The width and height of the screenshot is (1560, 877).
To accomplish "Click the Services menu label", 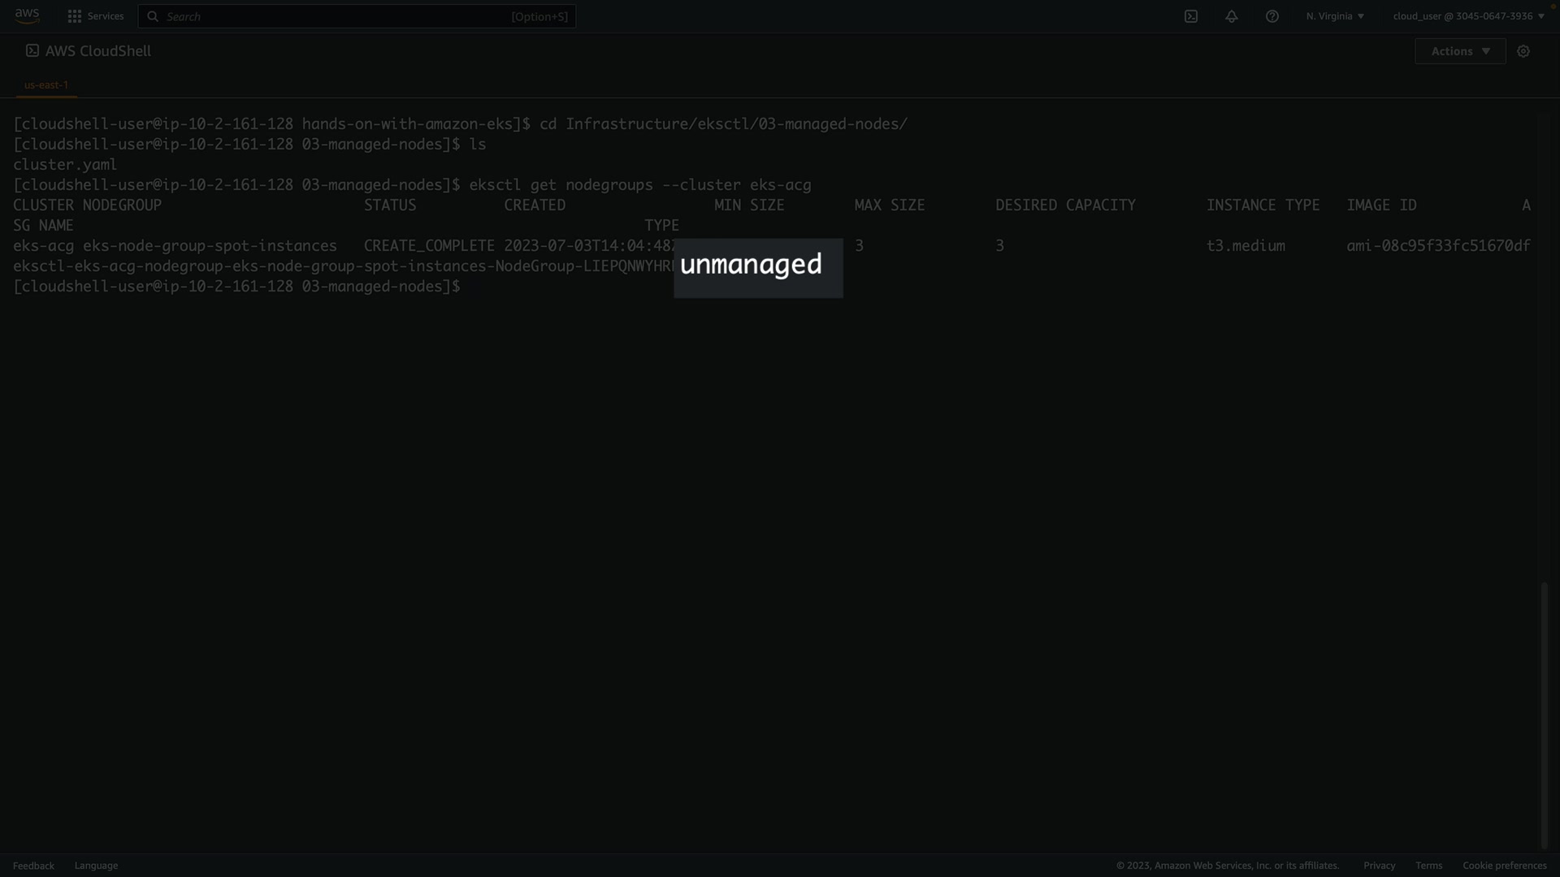I will pyautogui.click(x=106, y=16).
